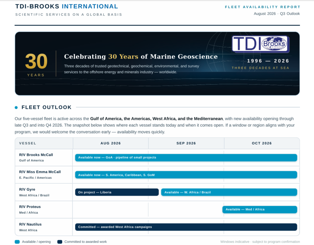Click the TDI Brooks logo in the banner
Viewport: 314px width, 245px height.
tap(261, 44)
